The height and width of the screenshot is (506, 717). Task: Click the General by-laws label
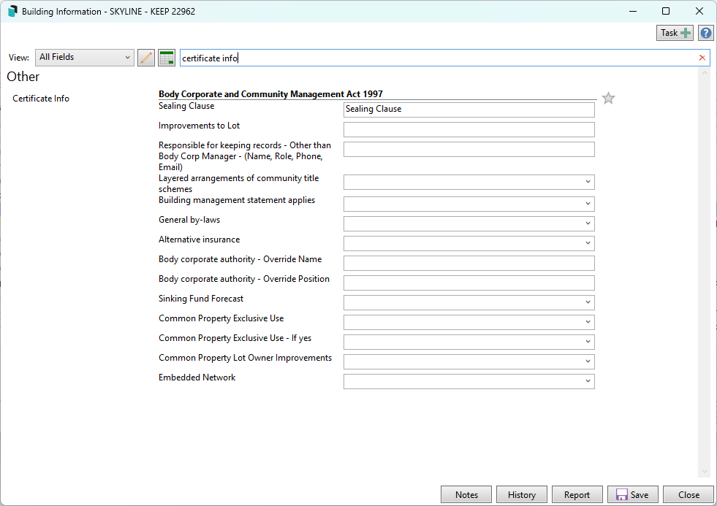[x=189, y=220]
